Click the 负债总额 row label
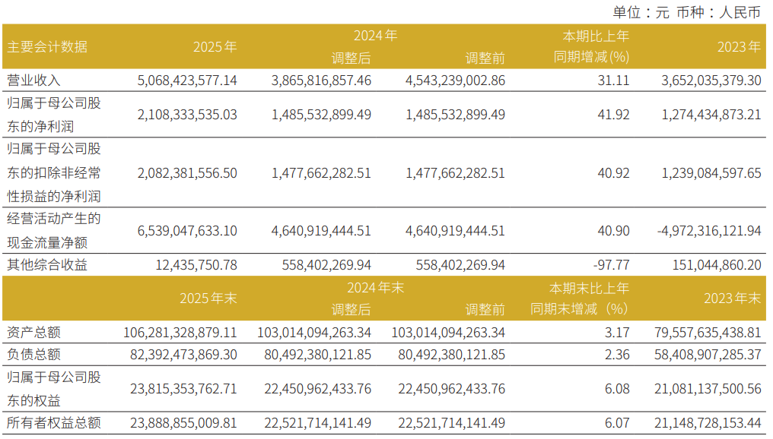Image resolution: width=773 pixels, height=439 pixels. point(33,355)
